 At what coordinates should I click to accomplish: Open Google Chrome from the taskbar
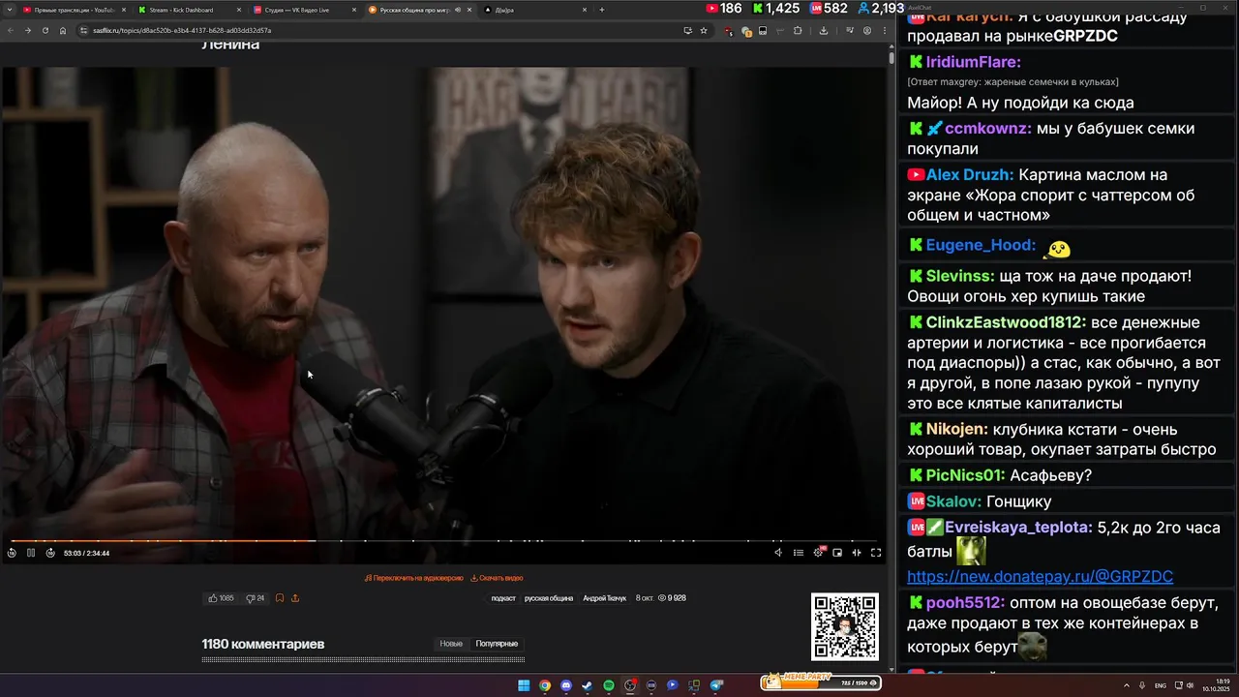(545, 685)
